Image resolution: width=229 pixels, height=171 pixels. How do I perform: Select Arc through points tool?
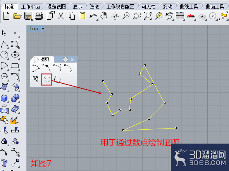pos(46,80)
